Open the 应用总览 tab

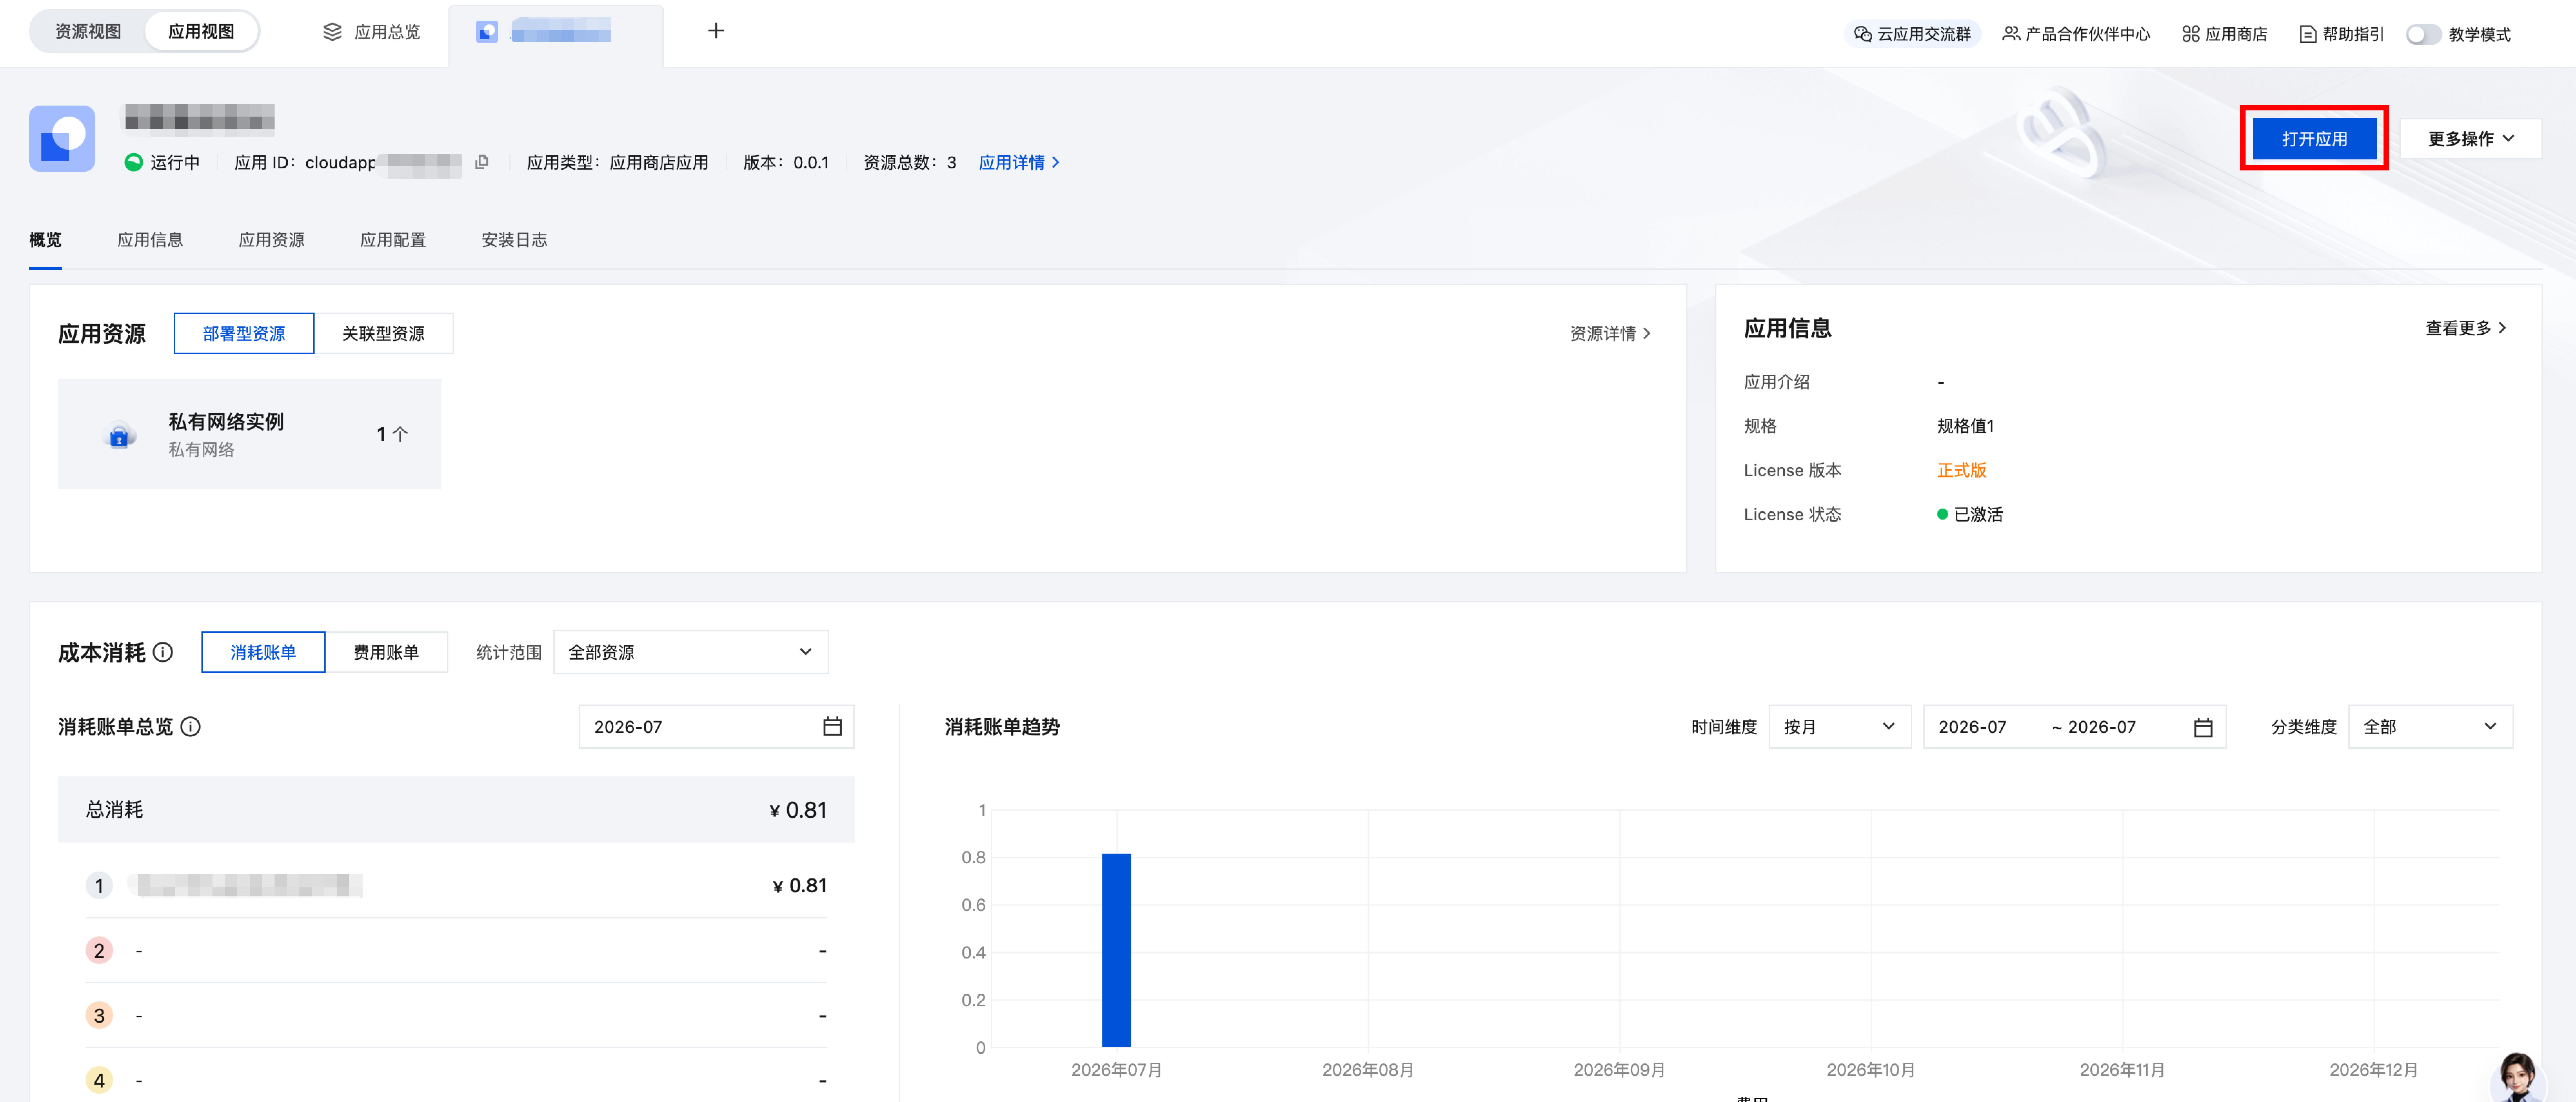(x=372, y=32)
